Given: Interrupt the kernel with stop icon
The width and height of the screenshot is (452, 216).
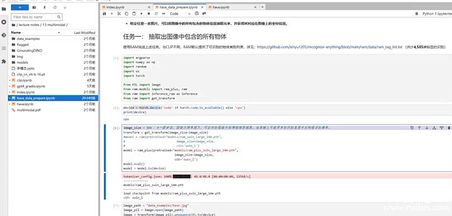Looking at the screenshot, I should [x=149, y=13].
